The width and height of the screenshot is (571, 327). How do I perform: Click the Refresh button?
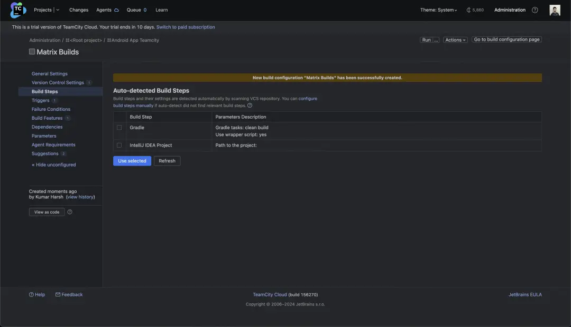[167, 161]
